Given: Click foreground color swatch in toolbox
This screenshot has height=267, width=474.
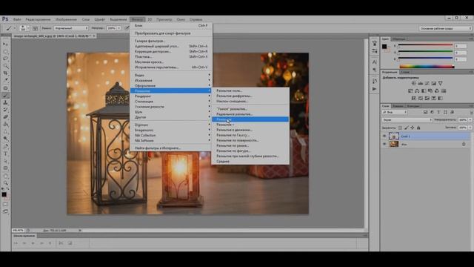Looking at the screenshot, I should coord(4,194).
